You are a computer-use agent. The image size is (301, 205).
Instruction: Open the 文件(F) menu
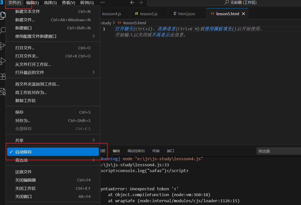coord(15,3)
